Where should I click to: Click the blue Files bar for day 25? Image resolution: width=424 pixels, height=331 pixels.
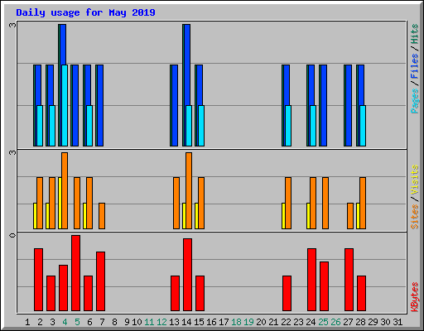coord(324,105)
